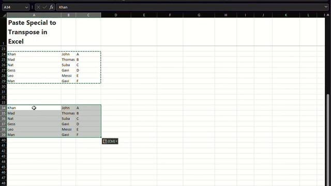This screenshot has width=331, height=186.
Task: Click the Cancel X icon in formula bar
Action: [38, 7]
